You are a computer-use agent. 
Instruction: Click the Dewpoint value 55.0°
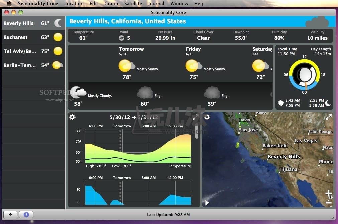pos(241,38)
